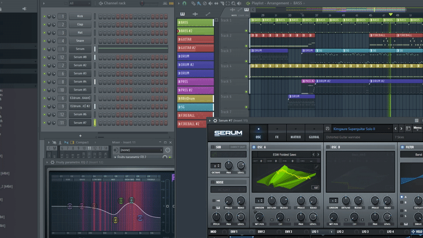423x238 pixels.
Task: Toggle the Clap channel mute LED
Action: click(44, 24)
